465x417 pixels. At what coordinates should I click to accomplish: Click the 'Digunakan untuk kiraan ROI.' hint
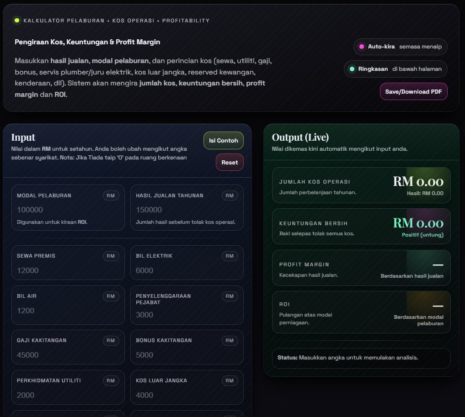coord(52,222)
